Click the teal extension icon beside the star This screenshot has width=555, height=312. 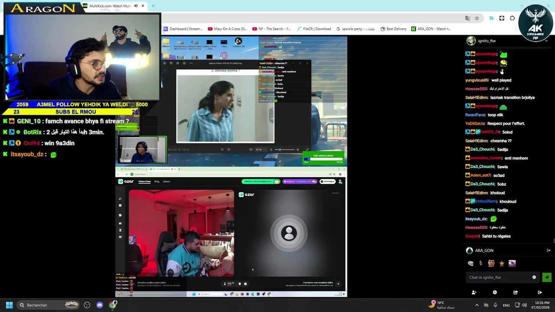(491, 18)
